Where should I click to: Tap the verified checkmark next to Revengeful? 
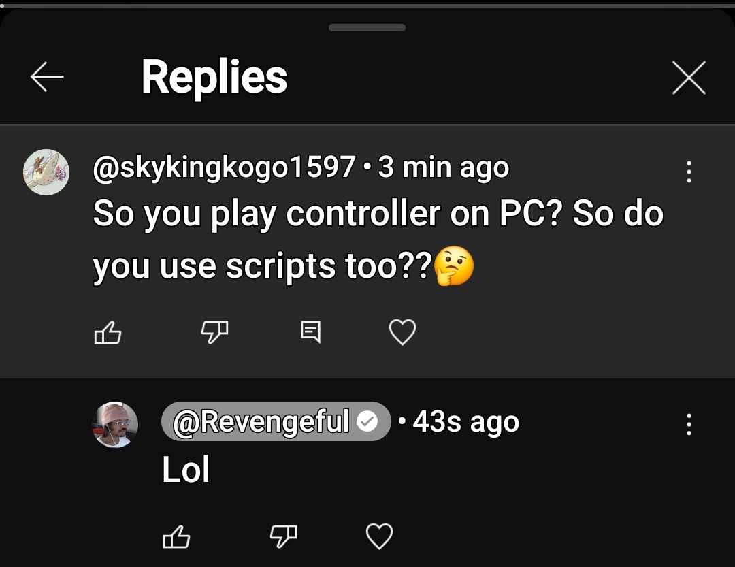pyautogui.click(x=367, y=421)
